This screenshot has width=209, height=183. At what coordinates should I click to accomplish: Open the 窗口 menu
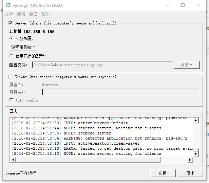(33, 14)
